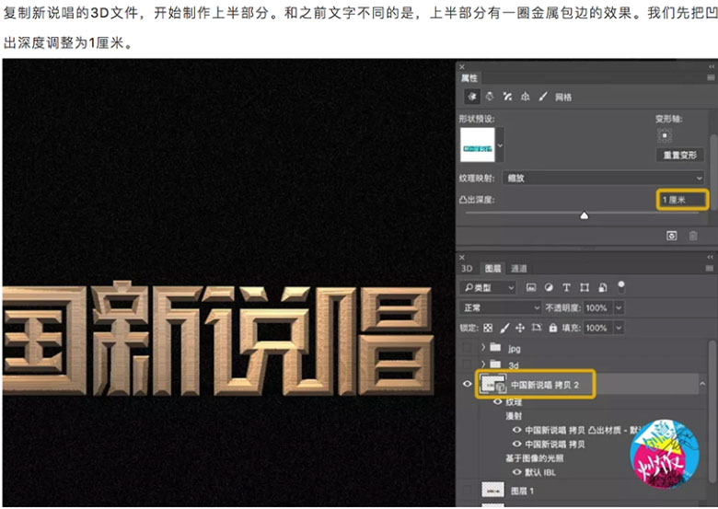Click the 3D text on the canvas
Image resolution: width=718 pixels, height=509 pixels.
(217, 339)
